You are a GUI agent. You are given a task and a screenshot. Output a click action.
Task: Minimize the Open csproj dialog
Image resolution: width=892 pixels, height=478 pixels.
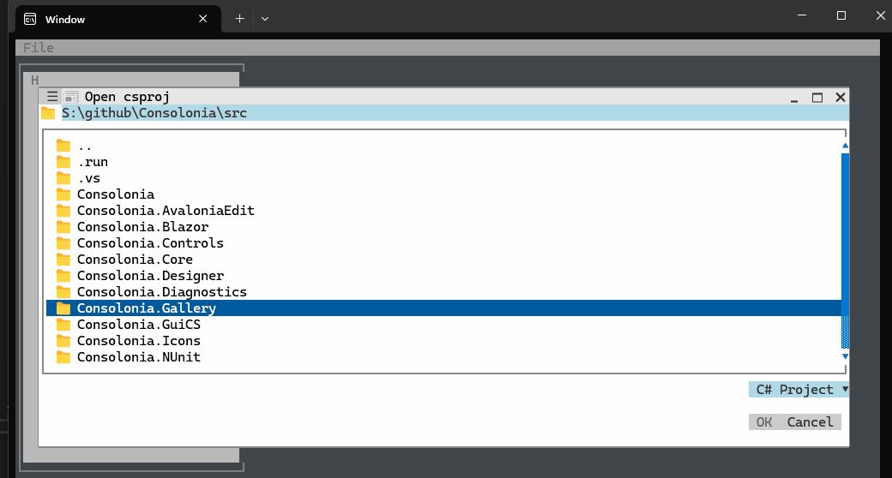click(793, 98)
